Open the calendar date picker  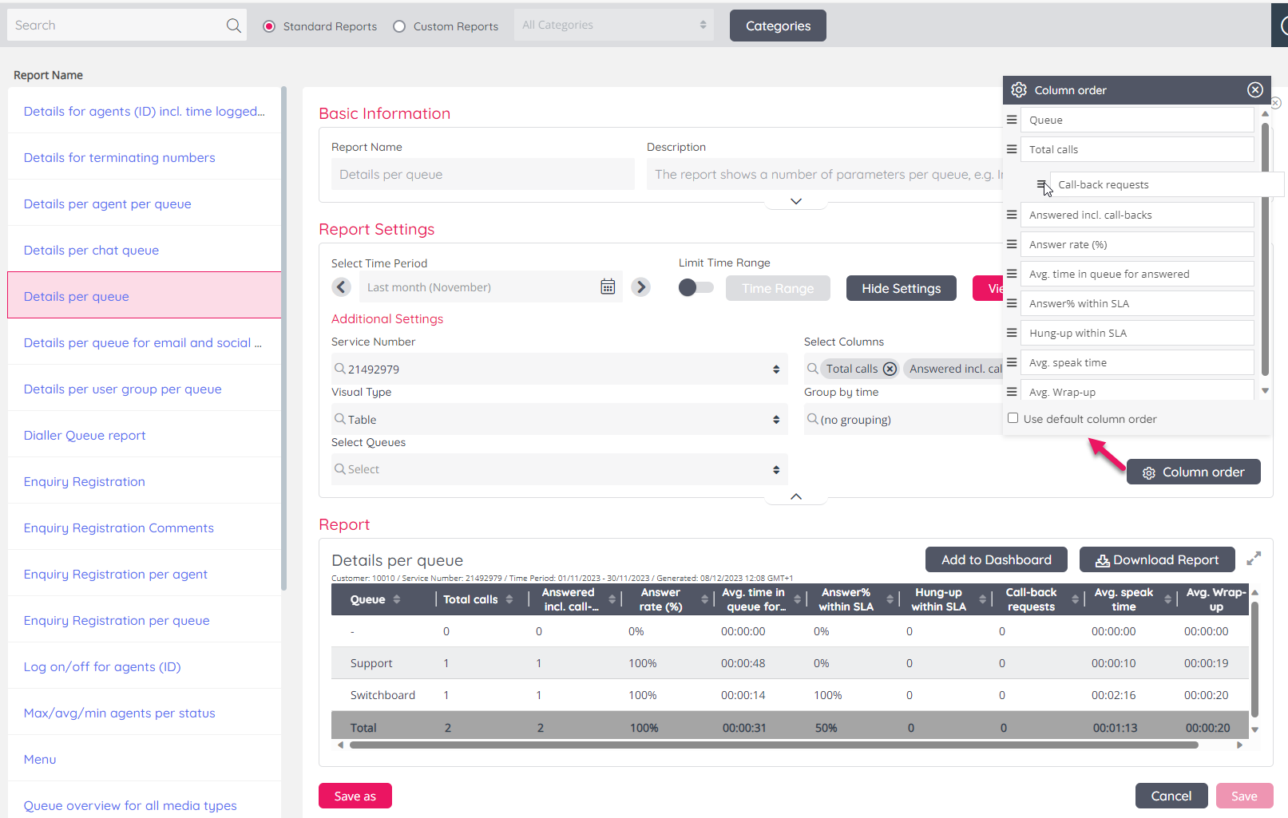tap(608, 287)
